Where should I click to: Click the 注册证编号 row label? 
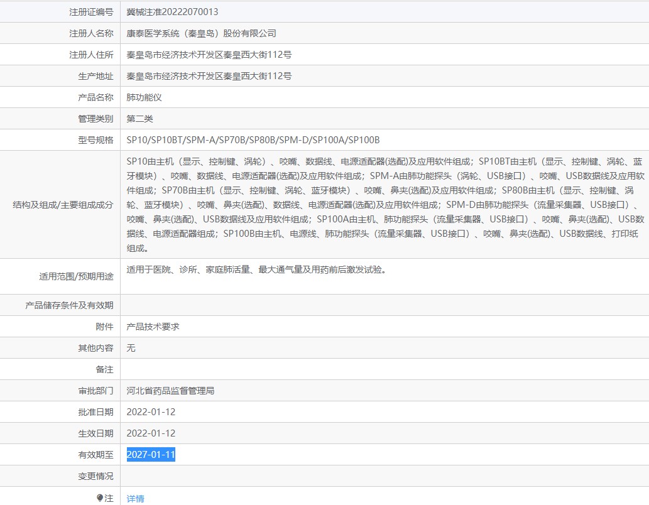coord(91,12)
